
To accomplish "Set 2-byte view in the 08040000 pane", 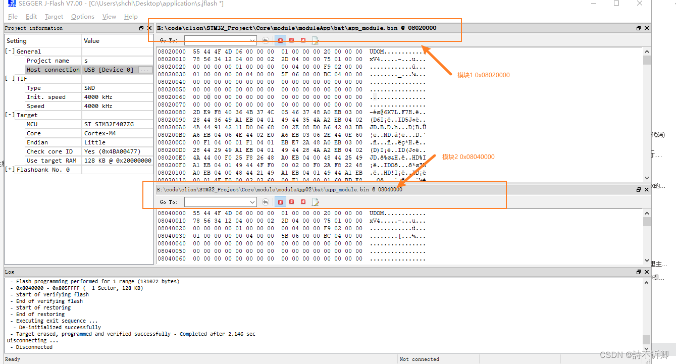I will pyautogui.click(x=291, y=202).
